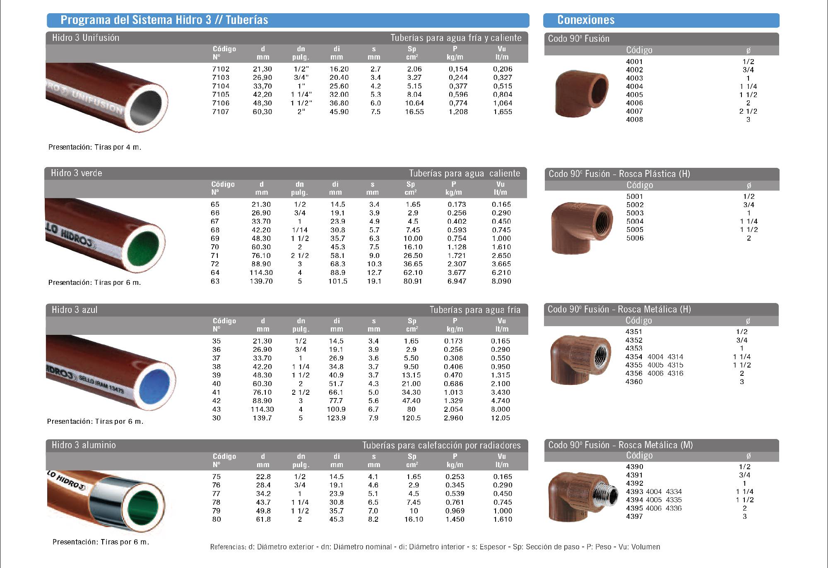
Task: Click the Codo 90° Fusión elbow image
Action: tap(581, 93)
